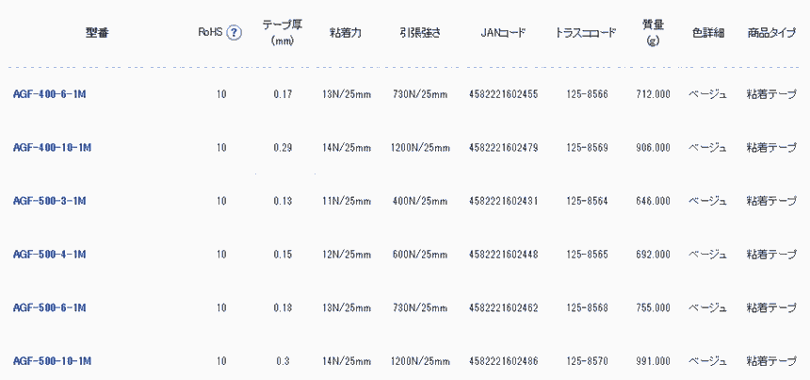Click the 質量 (g) column header
Viewport: 810px width, 380px height.
[x=653, y=33]
